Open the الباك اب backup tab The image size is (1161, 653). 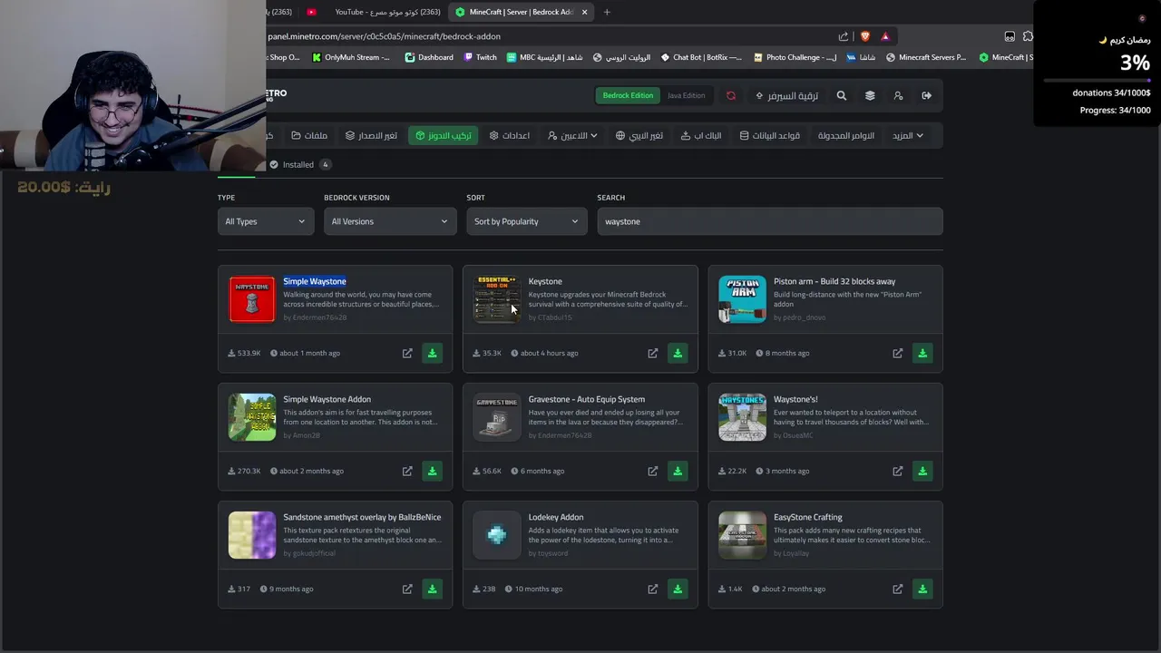point(701,135)
